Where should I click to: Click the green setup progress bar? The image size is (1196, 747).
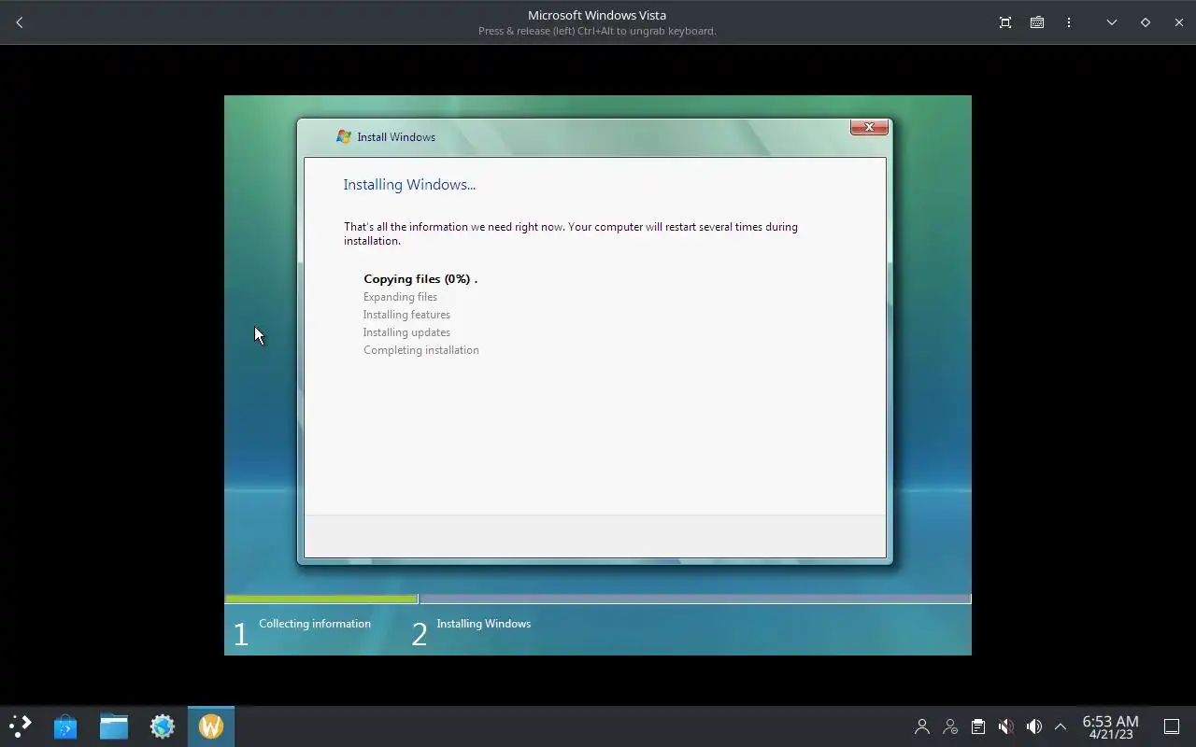tap(321, 599)
